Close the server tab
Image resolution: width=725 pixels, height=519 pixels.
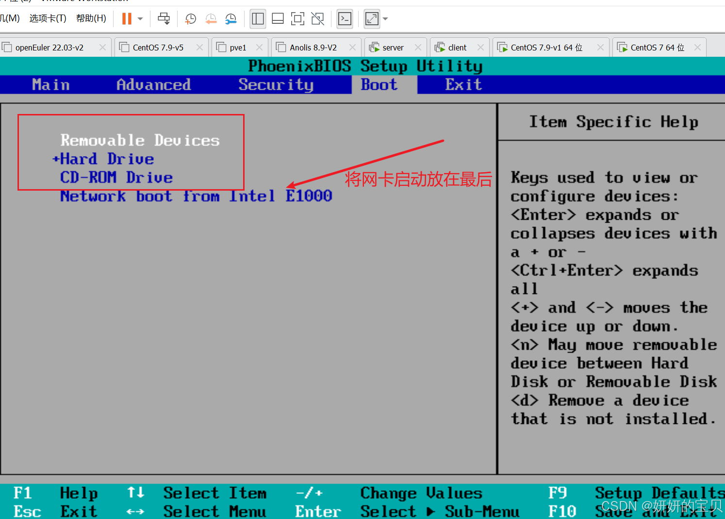[418, 48]
